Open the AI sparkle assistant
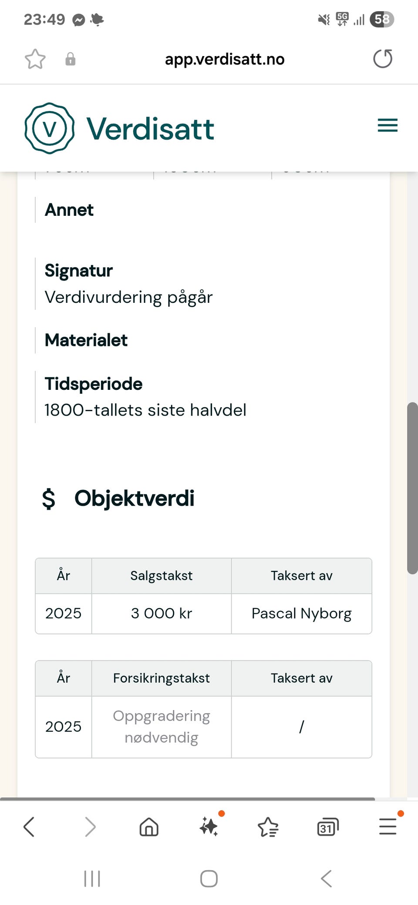This screenshot has height=905, width=418. [209, 827]
